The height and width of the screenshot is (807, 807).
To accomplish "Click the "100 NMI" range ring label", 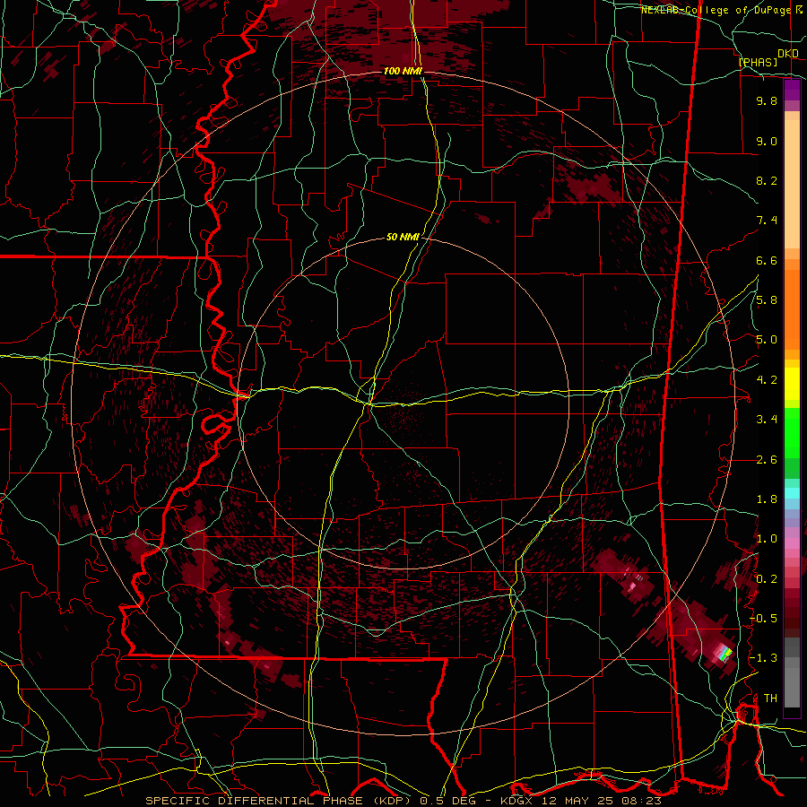I will [403, 71].
